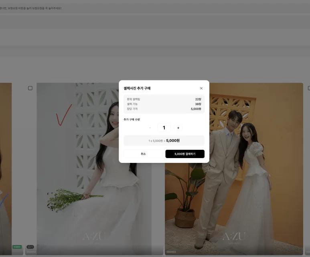Cancel with the 취소 button
Screen dimensions: 310x257
[x=143, y=154]
